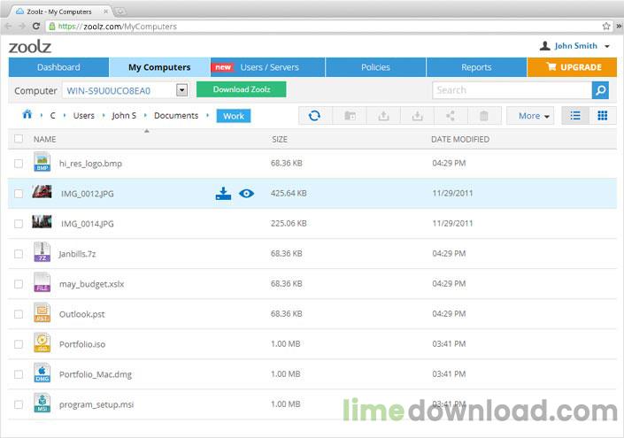
Task: Reload the page in browser
Action: tap(35, 27)
